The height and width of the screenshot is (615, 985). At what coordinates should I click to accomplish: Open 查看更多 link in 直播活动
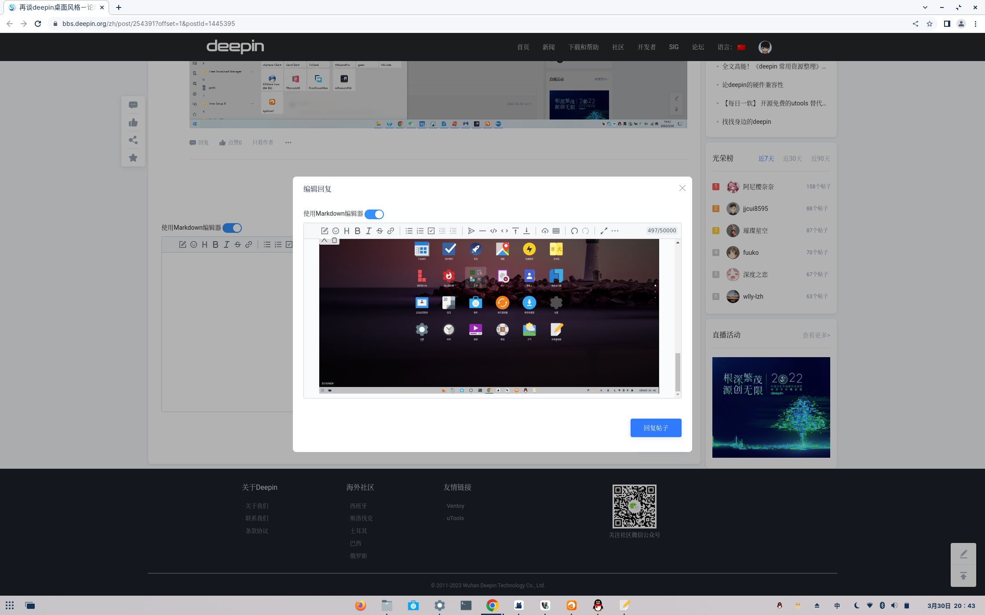coord(816,335)
